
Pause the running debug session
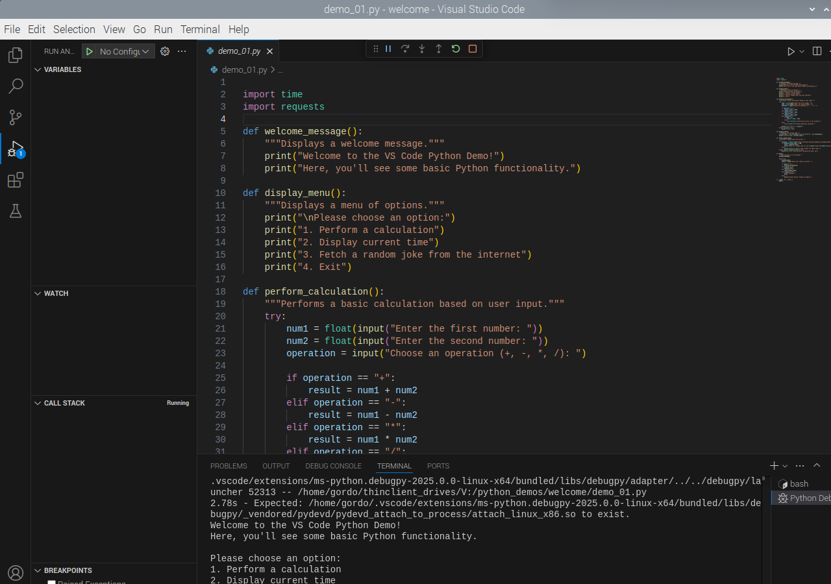[x=388, y=49]
